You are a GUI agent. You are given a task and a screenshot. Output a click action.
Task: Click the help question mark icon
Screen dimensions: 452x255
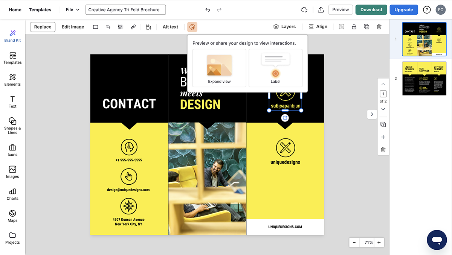[x=427, y=10]
